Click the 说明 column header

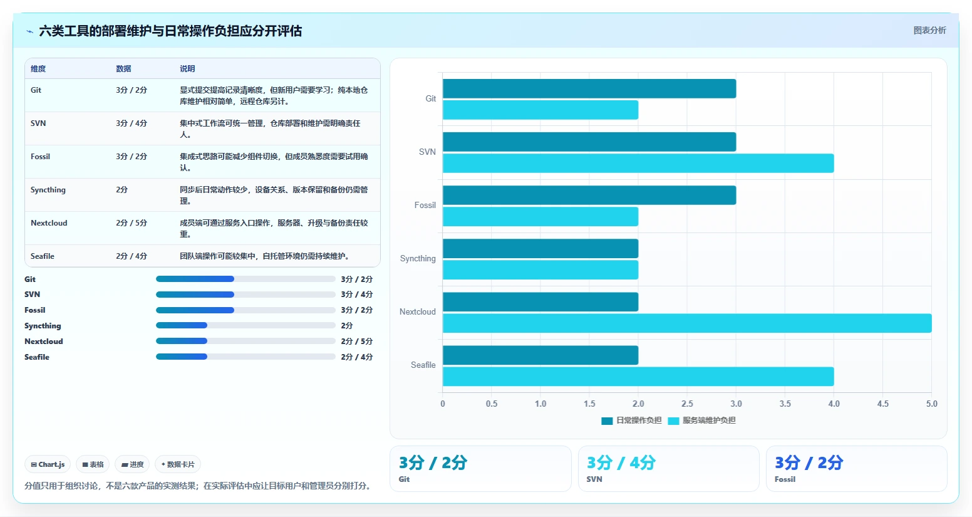click(x=187, y=69)
